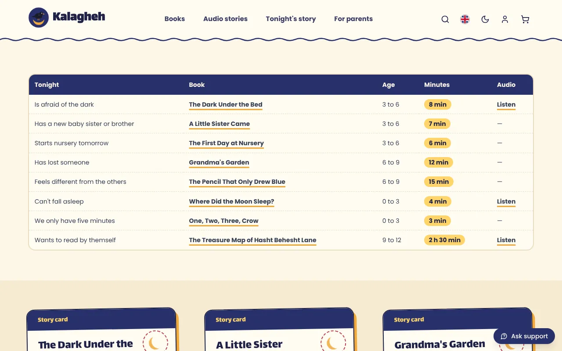Open the A Little Sister story card
Screen dimensions: 562x351
pos(279,330)
